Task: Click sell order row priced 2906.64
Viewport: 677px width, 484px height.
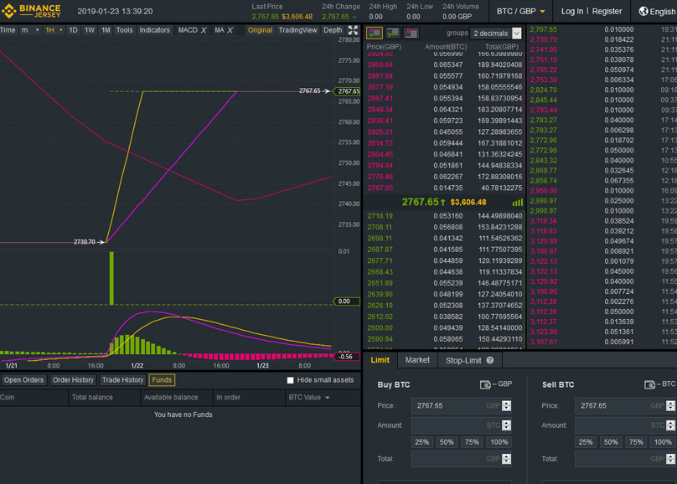Action: pyautogui.click(x=444, y=64)
